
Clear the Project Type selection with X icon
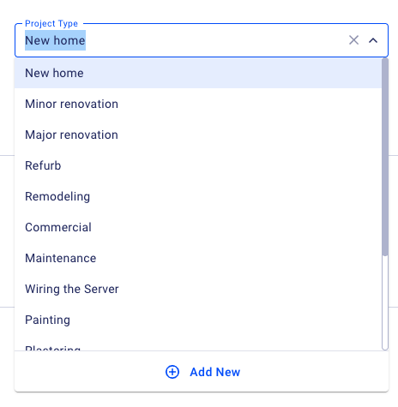[353, 40]
